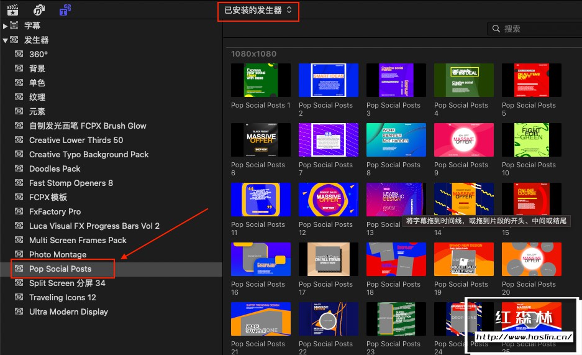Select Pop Social Posts 19 thumbnail

(464, 259)
